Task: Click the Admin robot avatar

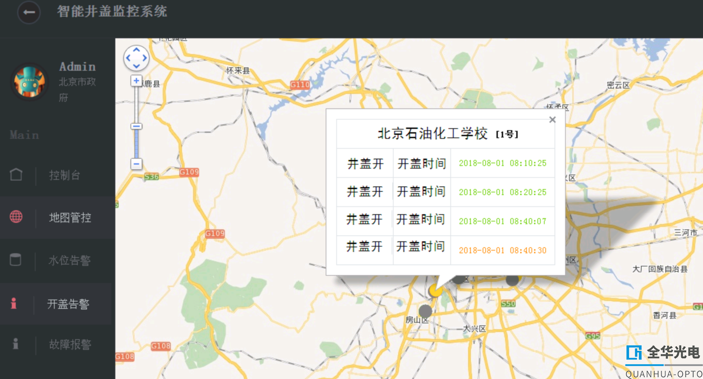Action: point(30,82)
